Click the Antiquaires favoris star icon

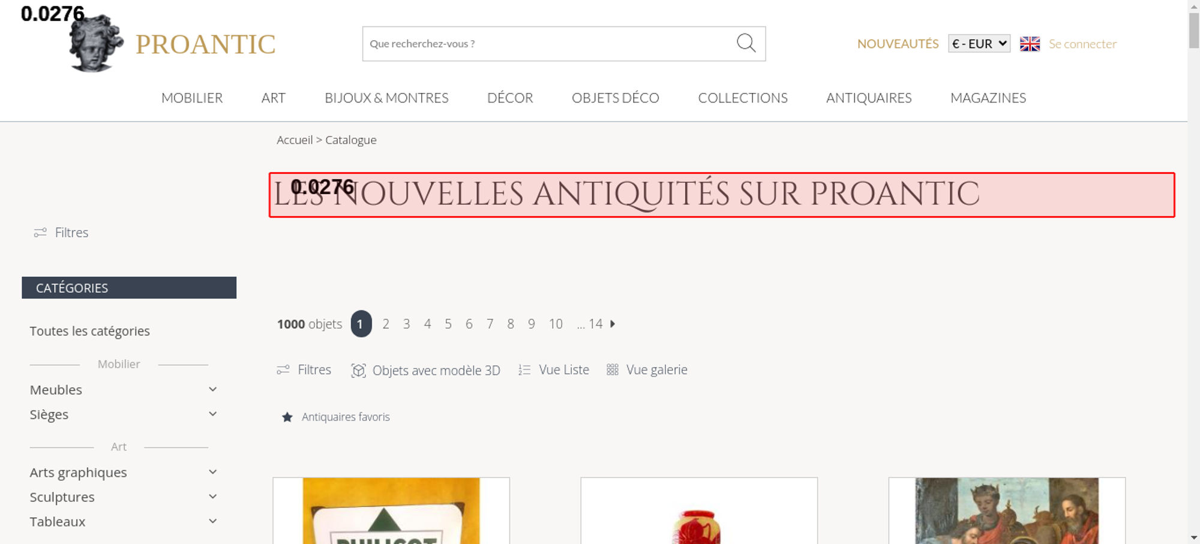(x=287, y=417)
